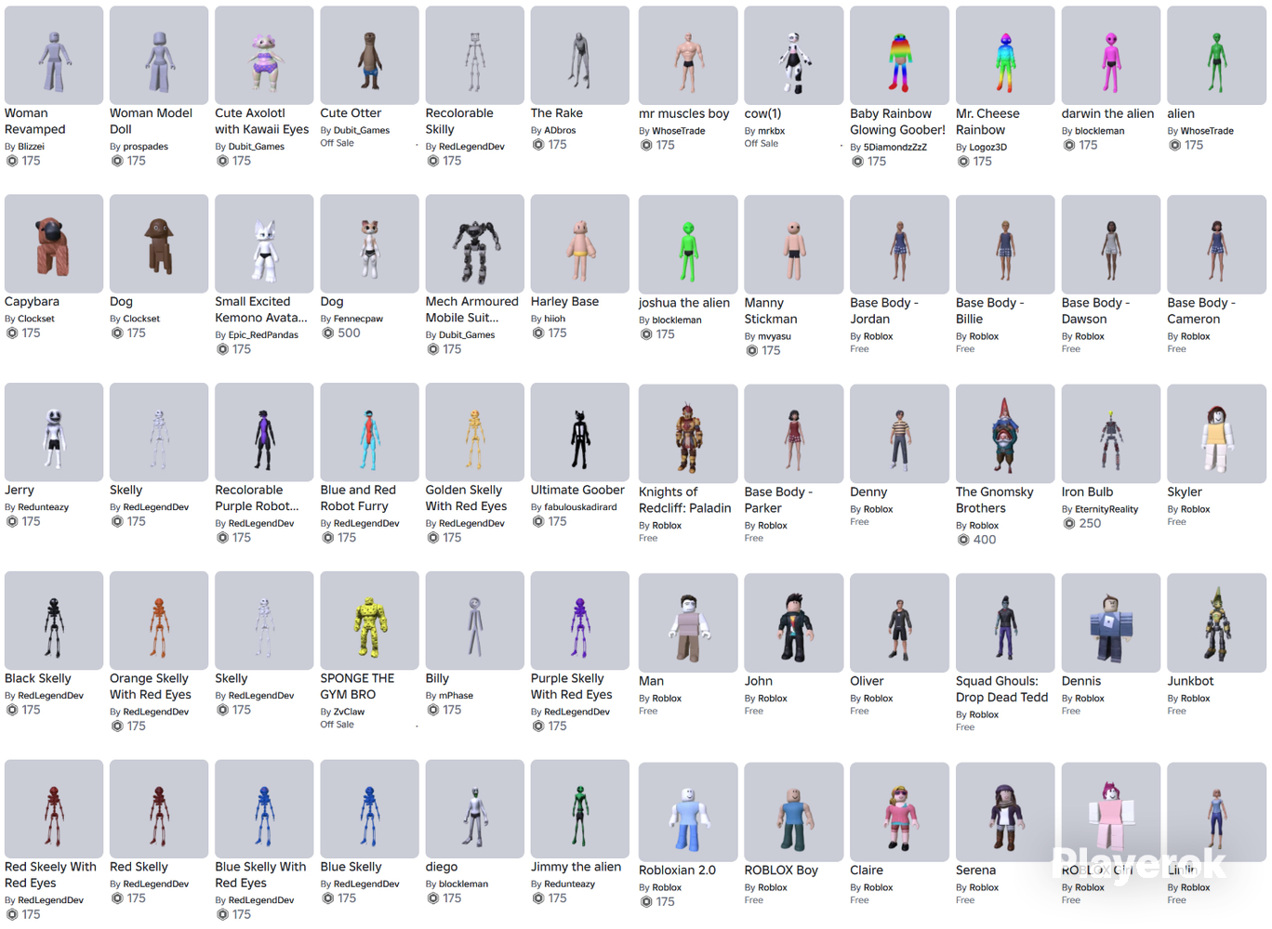View the Serena avatar thumbnail
1272x929 pixels.
1005,812
